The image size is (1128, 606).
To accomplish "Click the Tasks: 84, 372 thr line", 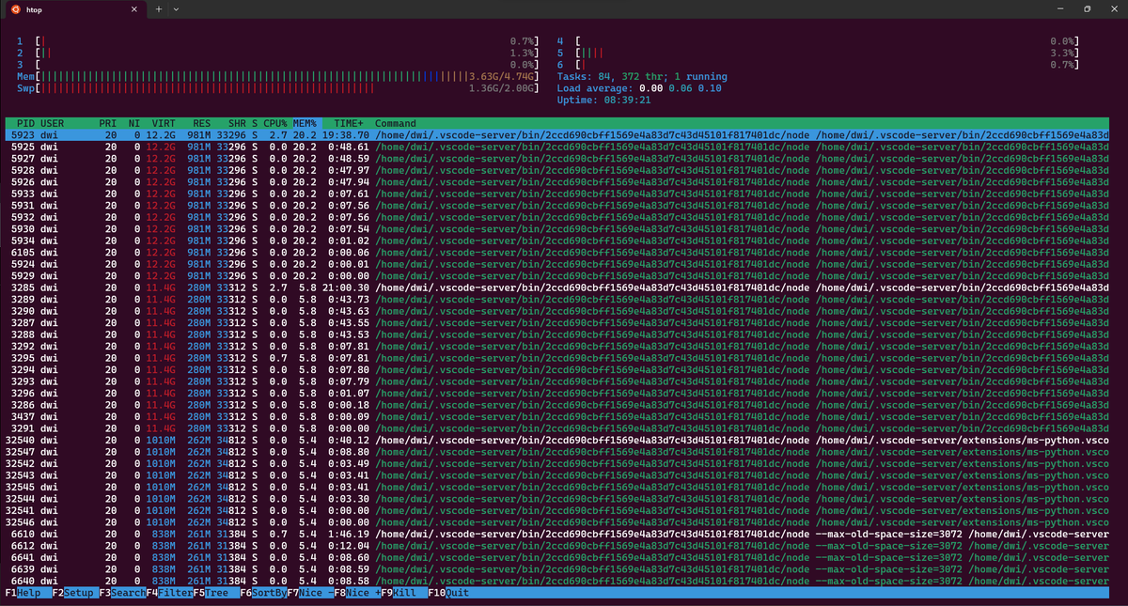I will (x=642, y=76).
